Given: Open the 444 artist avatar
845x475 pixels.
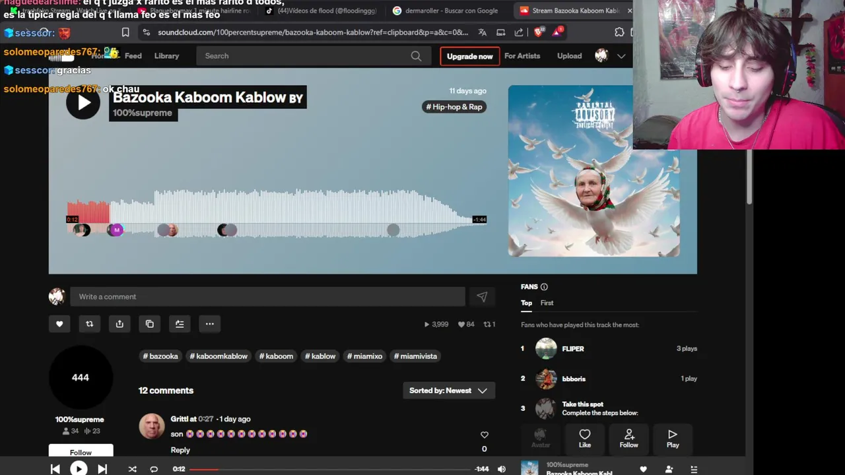Looking at the screenshot, I should [x=81, y=377].
